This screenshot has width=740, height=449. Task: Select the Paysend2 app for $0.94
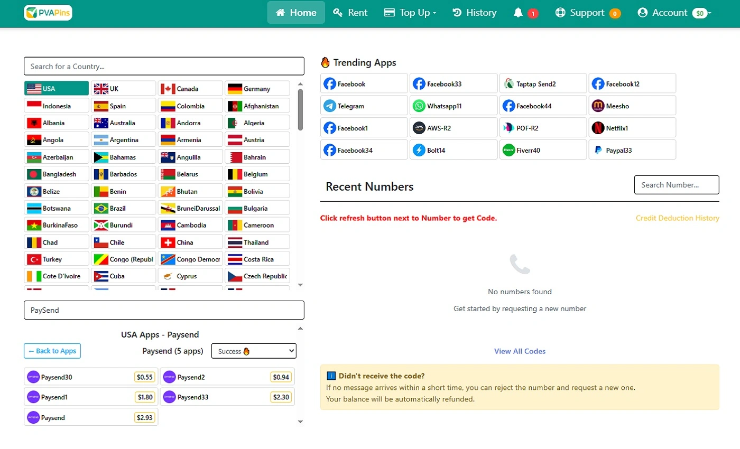pyautogui.click(x=227, y=377)
